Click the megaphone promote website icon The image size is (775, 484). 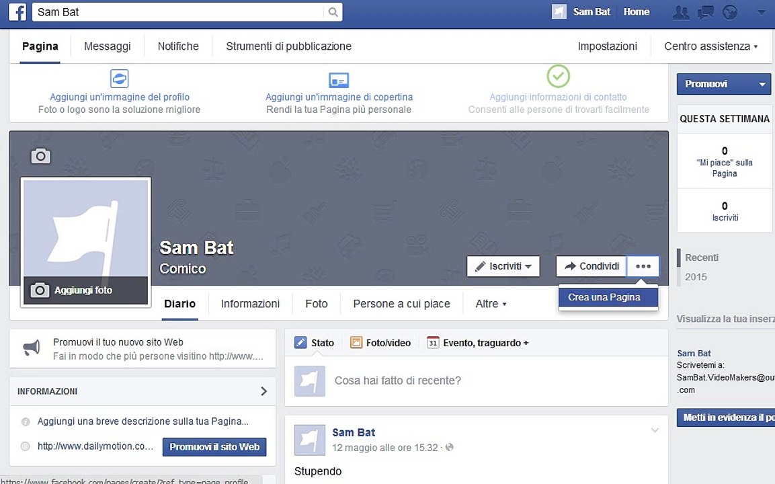click(x=31, y=348)
